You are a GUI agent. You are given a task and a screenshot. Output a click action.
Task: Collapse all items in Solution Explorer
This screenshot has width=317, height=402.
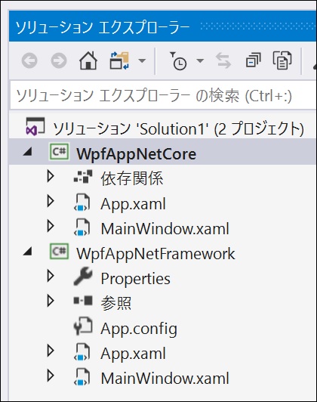[254, 60]
